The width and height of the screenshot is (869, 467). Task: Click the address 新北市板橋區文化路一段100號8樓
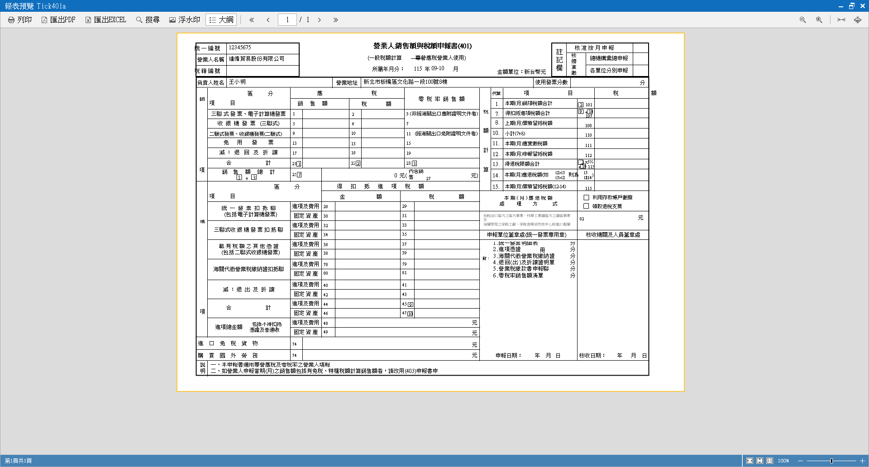[x=406, y=82]
